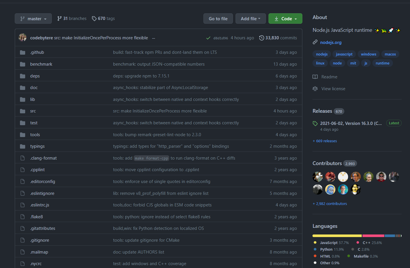Open the master branch dropdown

click(33, 19)
